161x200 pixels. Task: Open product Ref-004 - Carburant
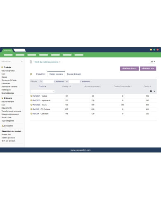pyautogui.click(x=40, y=114)
